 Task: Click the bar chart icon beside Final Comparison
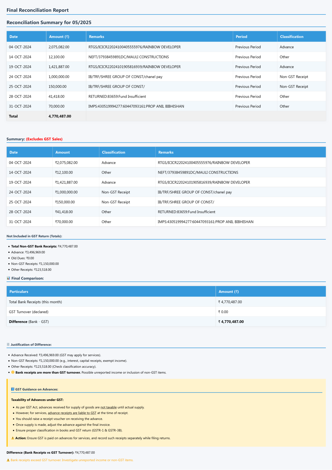[x=8, y=278]
